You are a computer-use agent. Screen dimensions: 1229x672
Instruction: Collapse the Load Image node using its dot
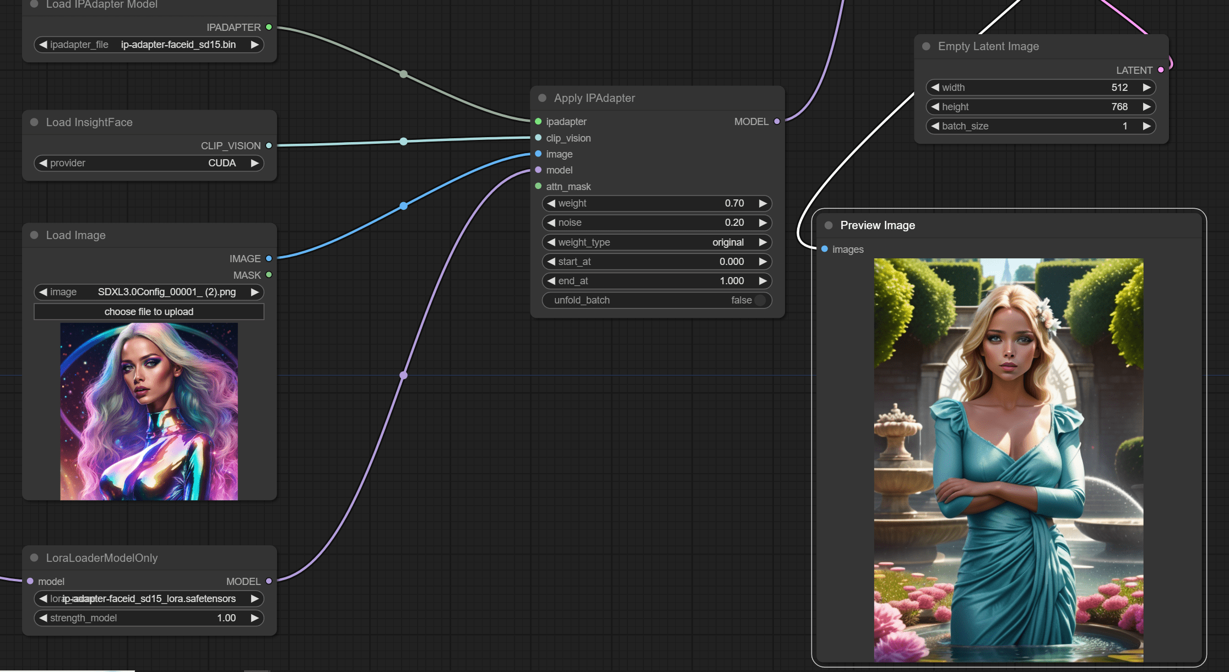[34, 235]
